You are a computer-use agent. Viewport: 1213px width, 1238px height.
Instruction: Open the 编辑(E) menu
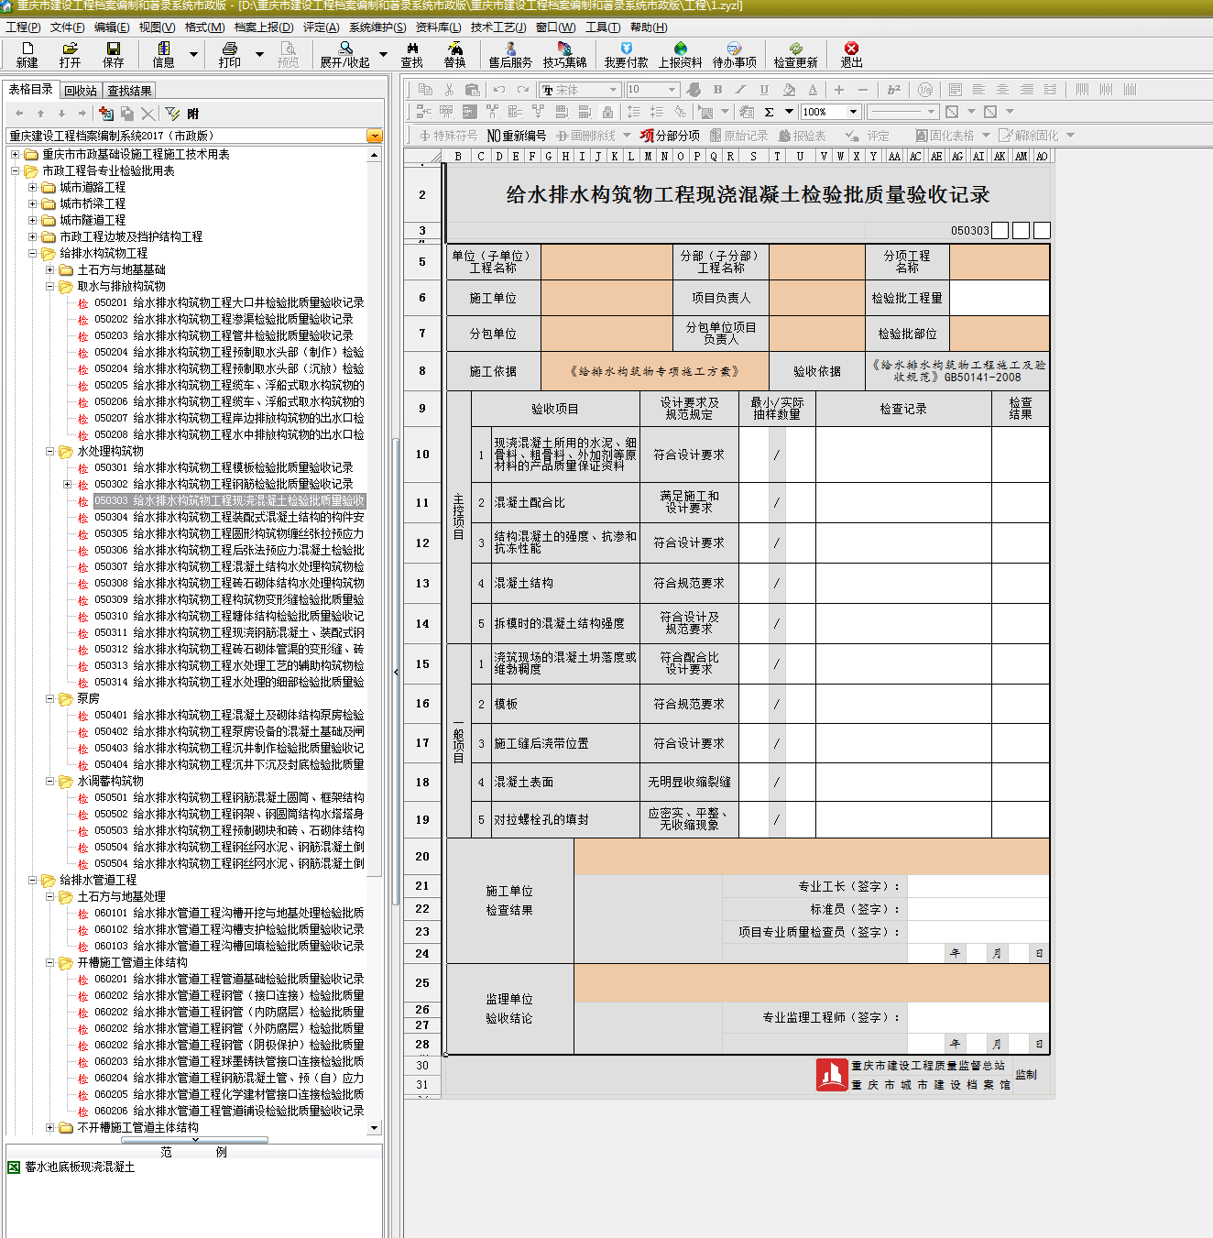[x=112, y=27]
